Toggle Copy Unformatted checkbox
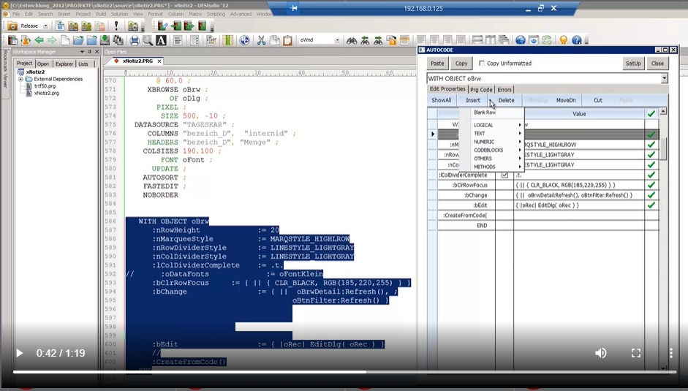 pyautogui.click(x=482, y=63)
